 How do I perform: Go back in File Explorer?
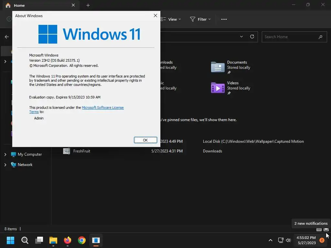7,37
